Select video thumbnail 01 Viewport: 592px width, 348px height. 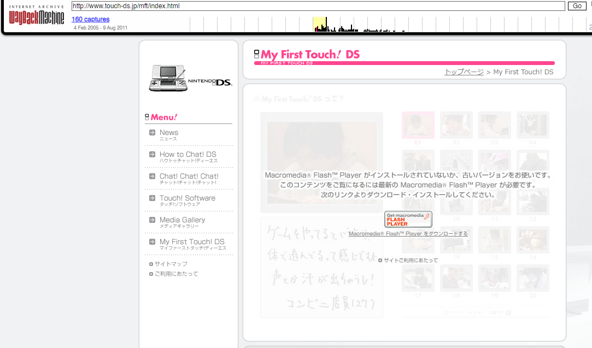click(418, 125)
